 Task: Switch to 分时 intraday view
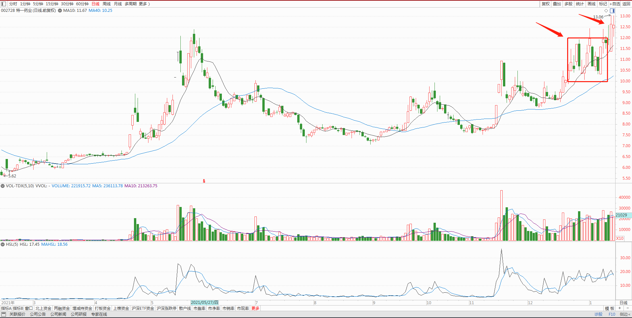[13, 4]
